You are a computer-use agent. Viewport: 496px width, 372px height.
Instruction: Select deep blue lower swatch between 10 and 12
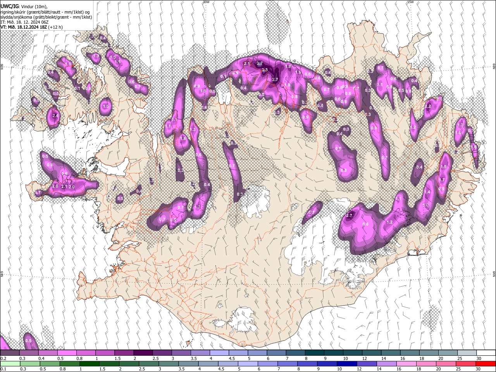point(347,363)
